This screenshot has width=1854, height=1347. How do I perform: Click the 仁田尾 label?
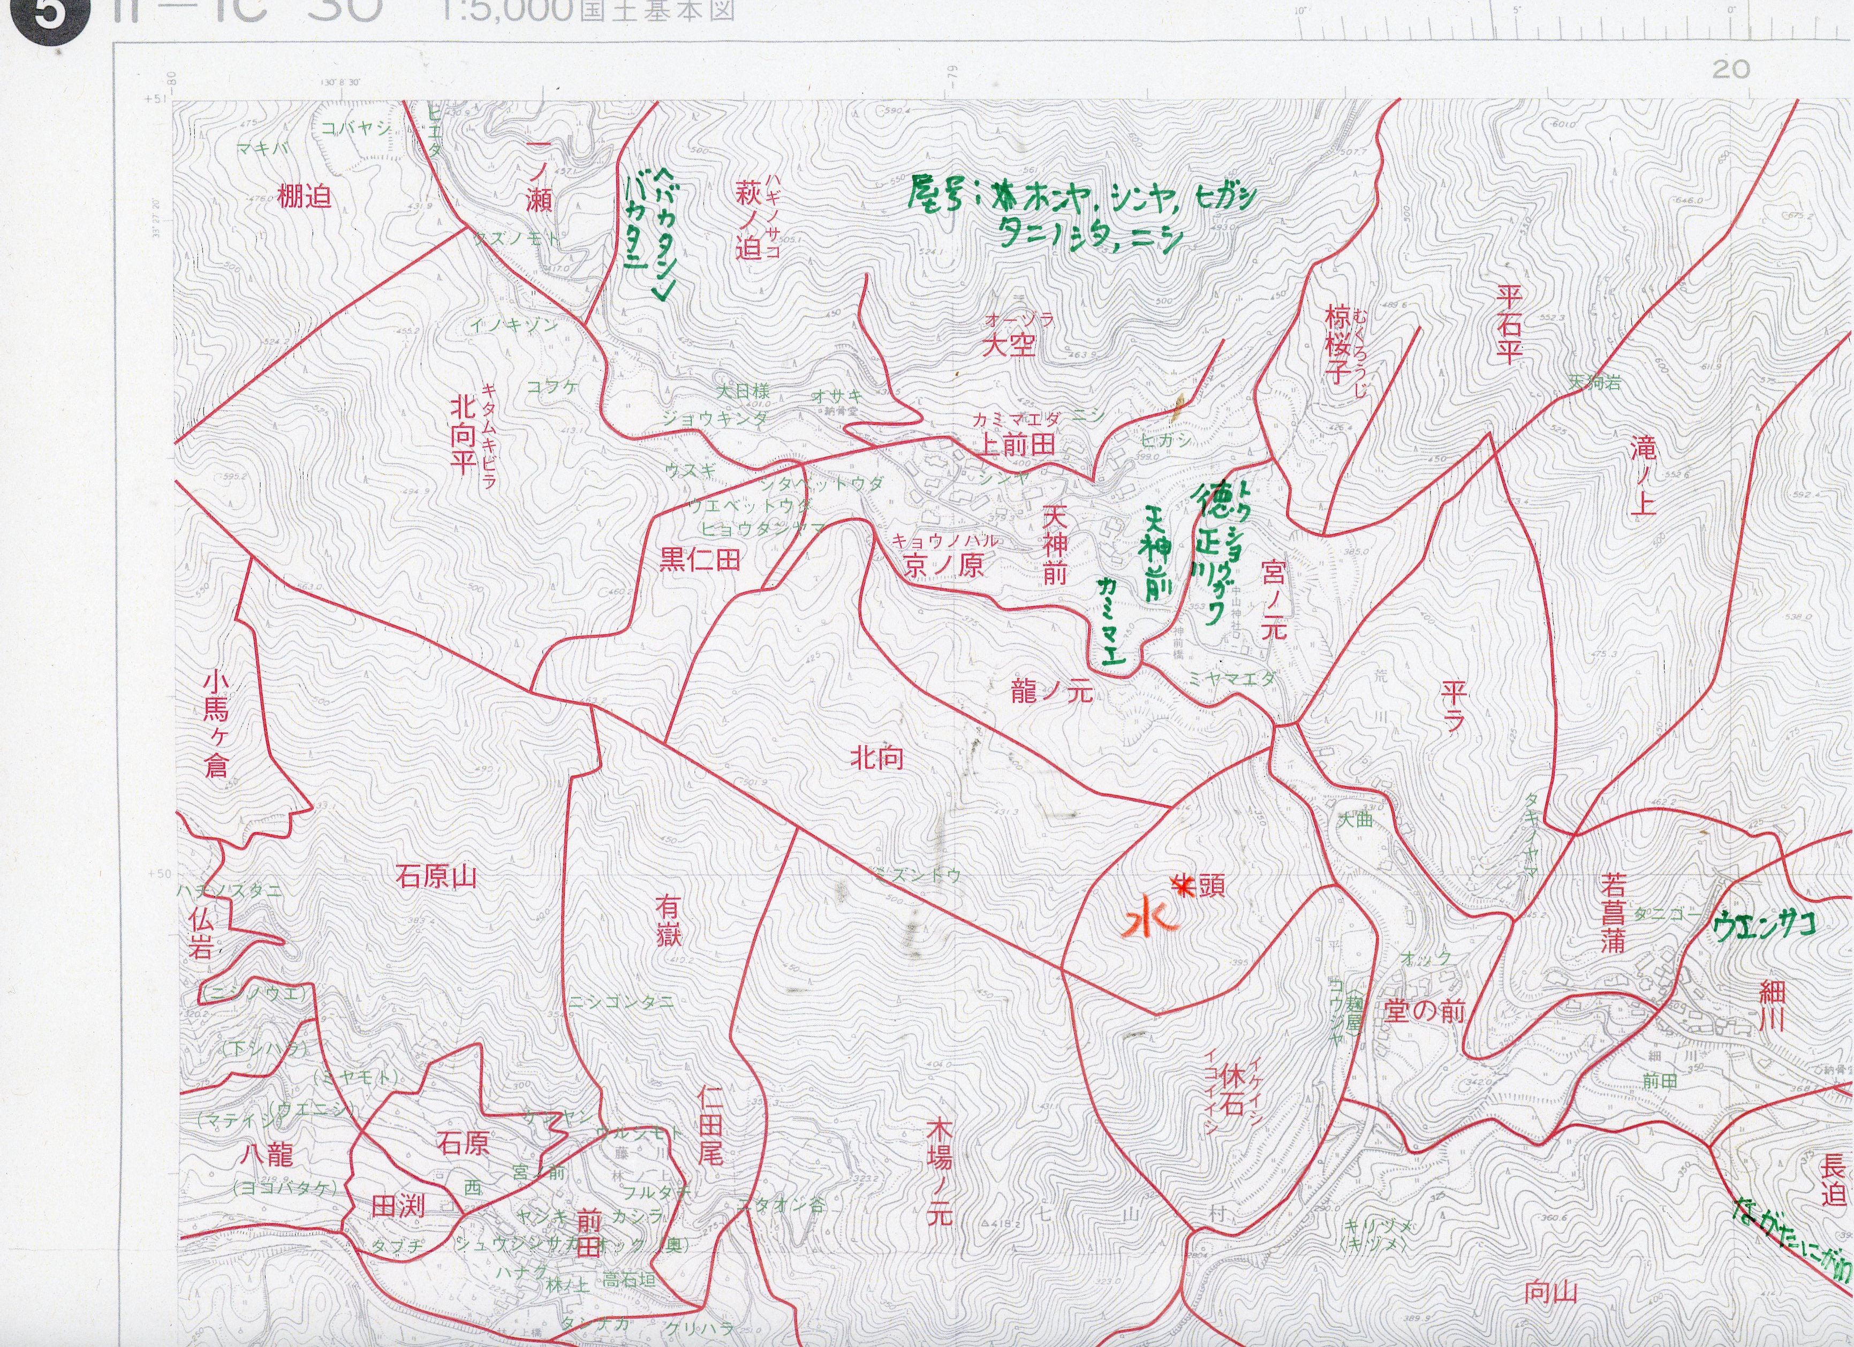point(709,1126)
